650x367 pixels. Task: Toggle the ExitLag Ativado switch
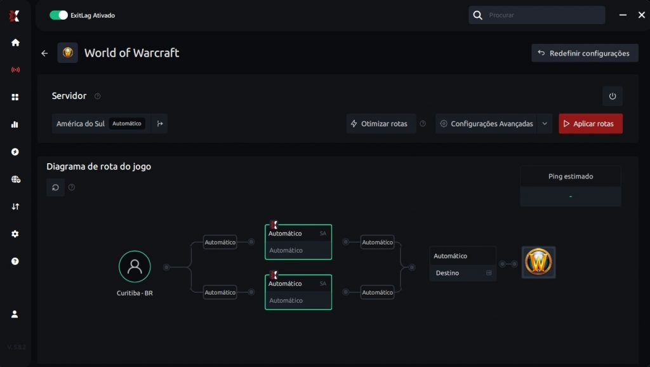pos(58,15)
